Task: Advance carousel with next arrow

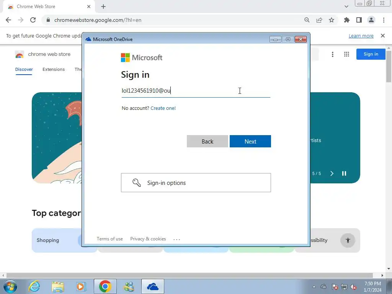Action: pos(332,173)
